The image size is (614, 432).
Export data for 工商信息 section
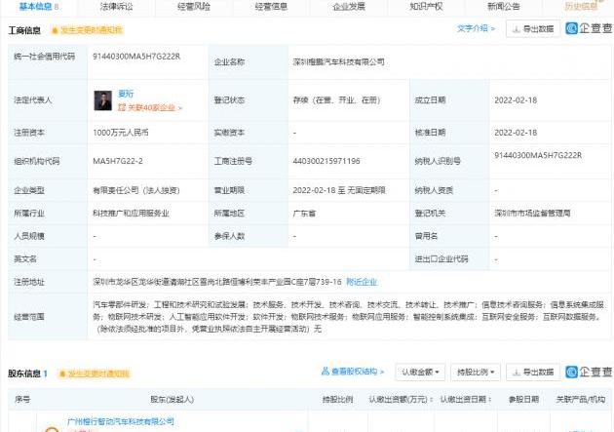[533, 29]
